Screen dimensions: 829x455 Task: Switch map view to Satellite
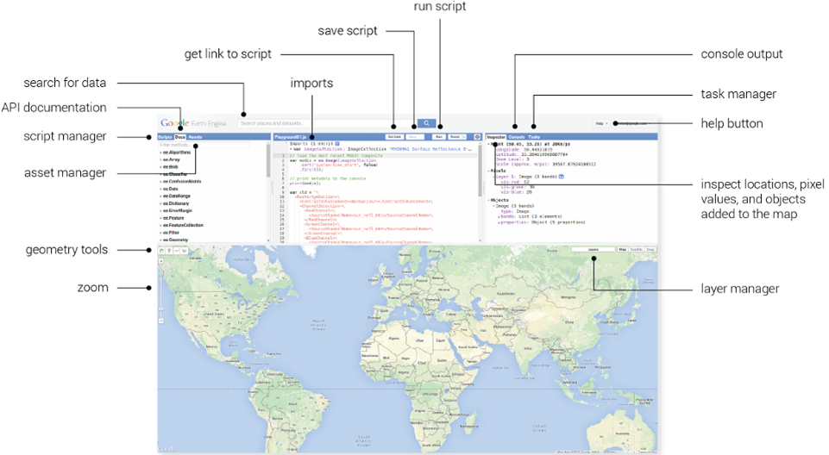(x=636, y=250)
